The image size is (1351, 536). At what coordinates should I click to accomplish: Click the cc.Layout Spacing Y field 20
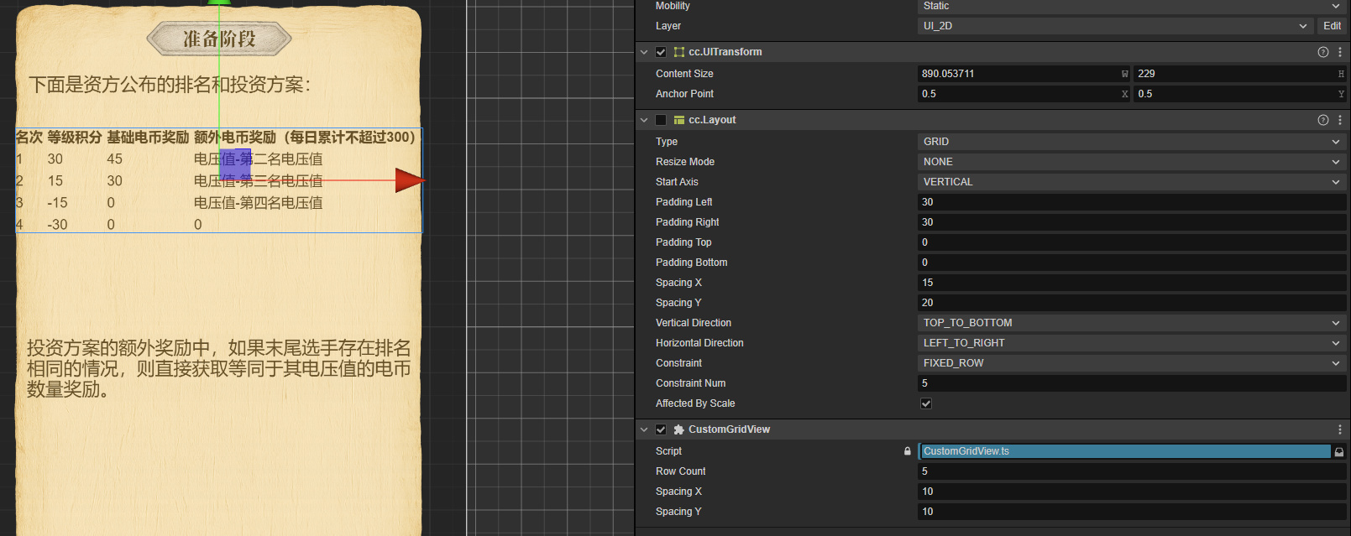pos(1132,303)
